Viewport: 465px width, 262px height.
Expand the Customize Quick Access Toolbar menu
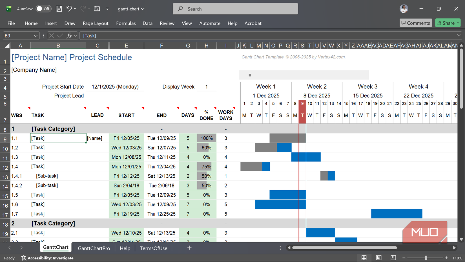tap(107, 9)
